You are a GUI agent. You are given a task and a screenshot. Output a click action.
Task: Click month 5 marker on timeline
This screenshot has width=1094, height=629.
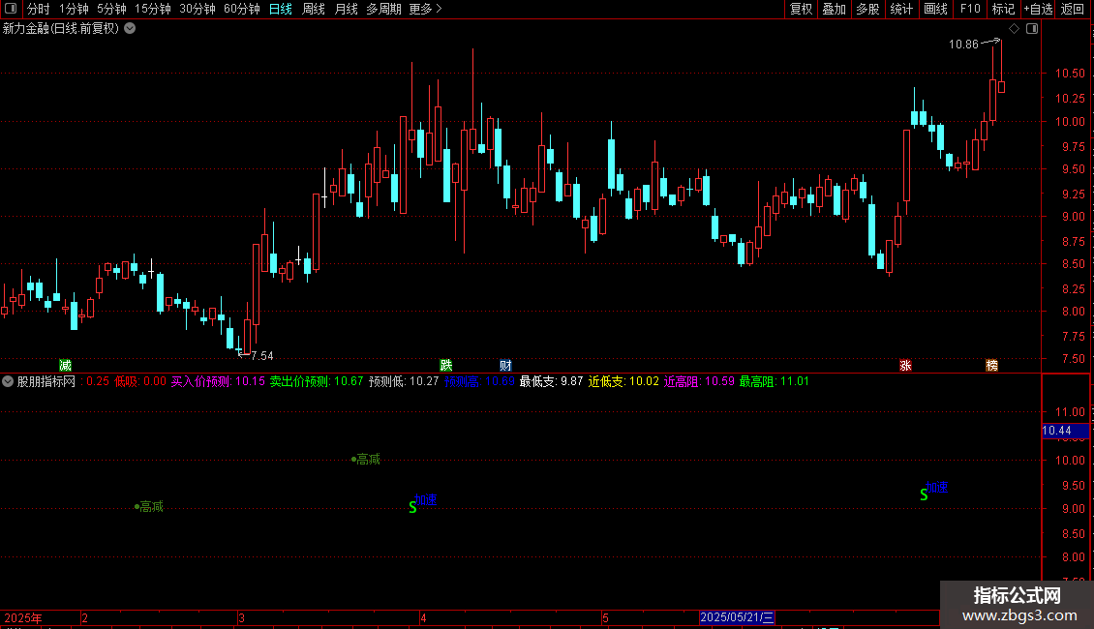606,617
